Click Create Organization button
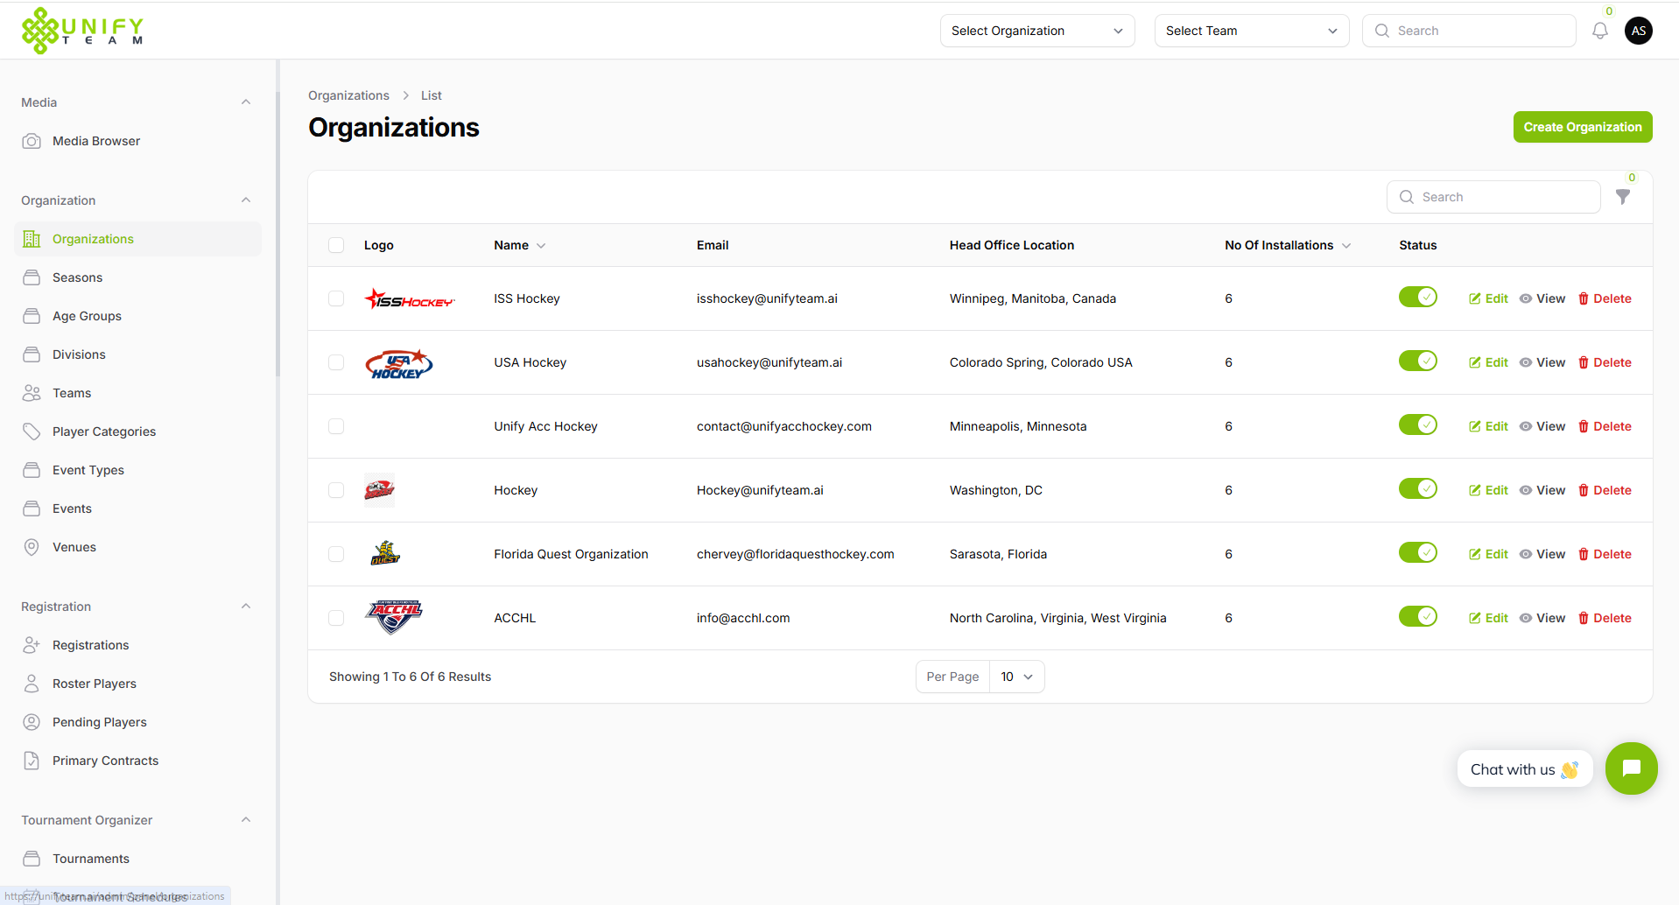 coord(1582,127)
